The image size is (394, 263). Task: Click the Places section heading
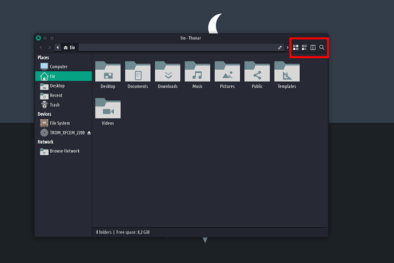click(43, 58)
